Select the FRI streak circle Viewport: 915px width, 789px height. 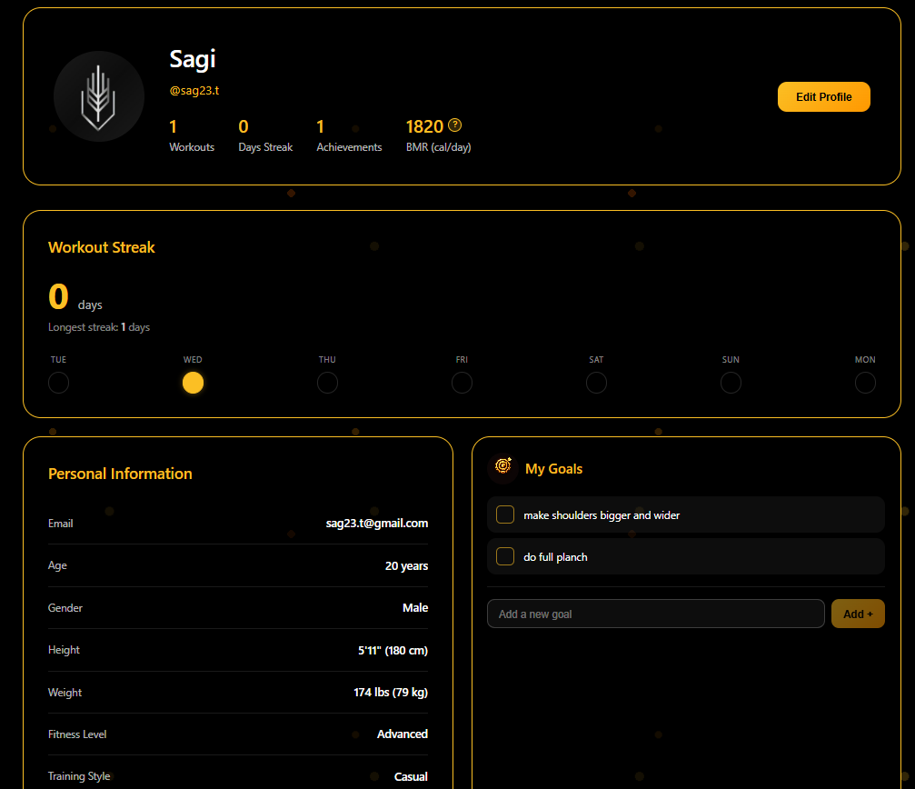[462, 383]
